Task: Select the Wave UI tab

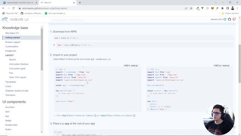Action: click(x=58, y=3)
